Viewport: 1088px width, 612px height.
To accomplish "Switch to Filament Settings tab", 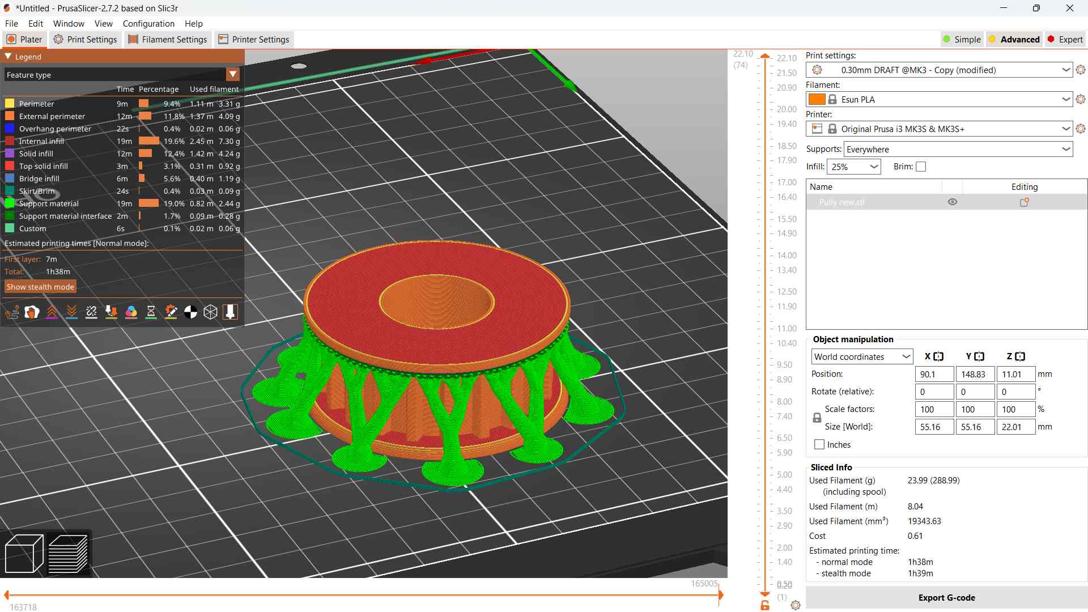I will 168,40.
